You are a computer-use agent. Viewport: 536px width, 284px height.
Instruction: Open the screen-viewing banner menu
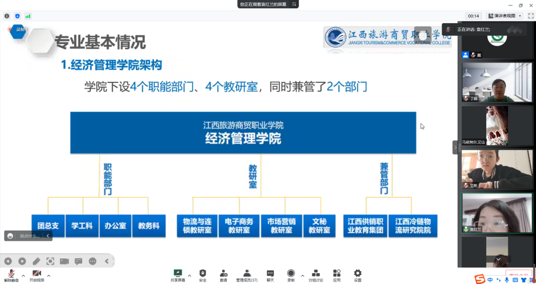(x=294, y=4)
